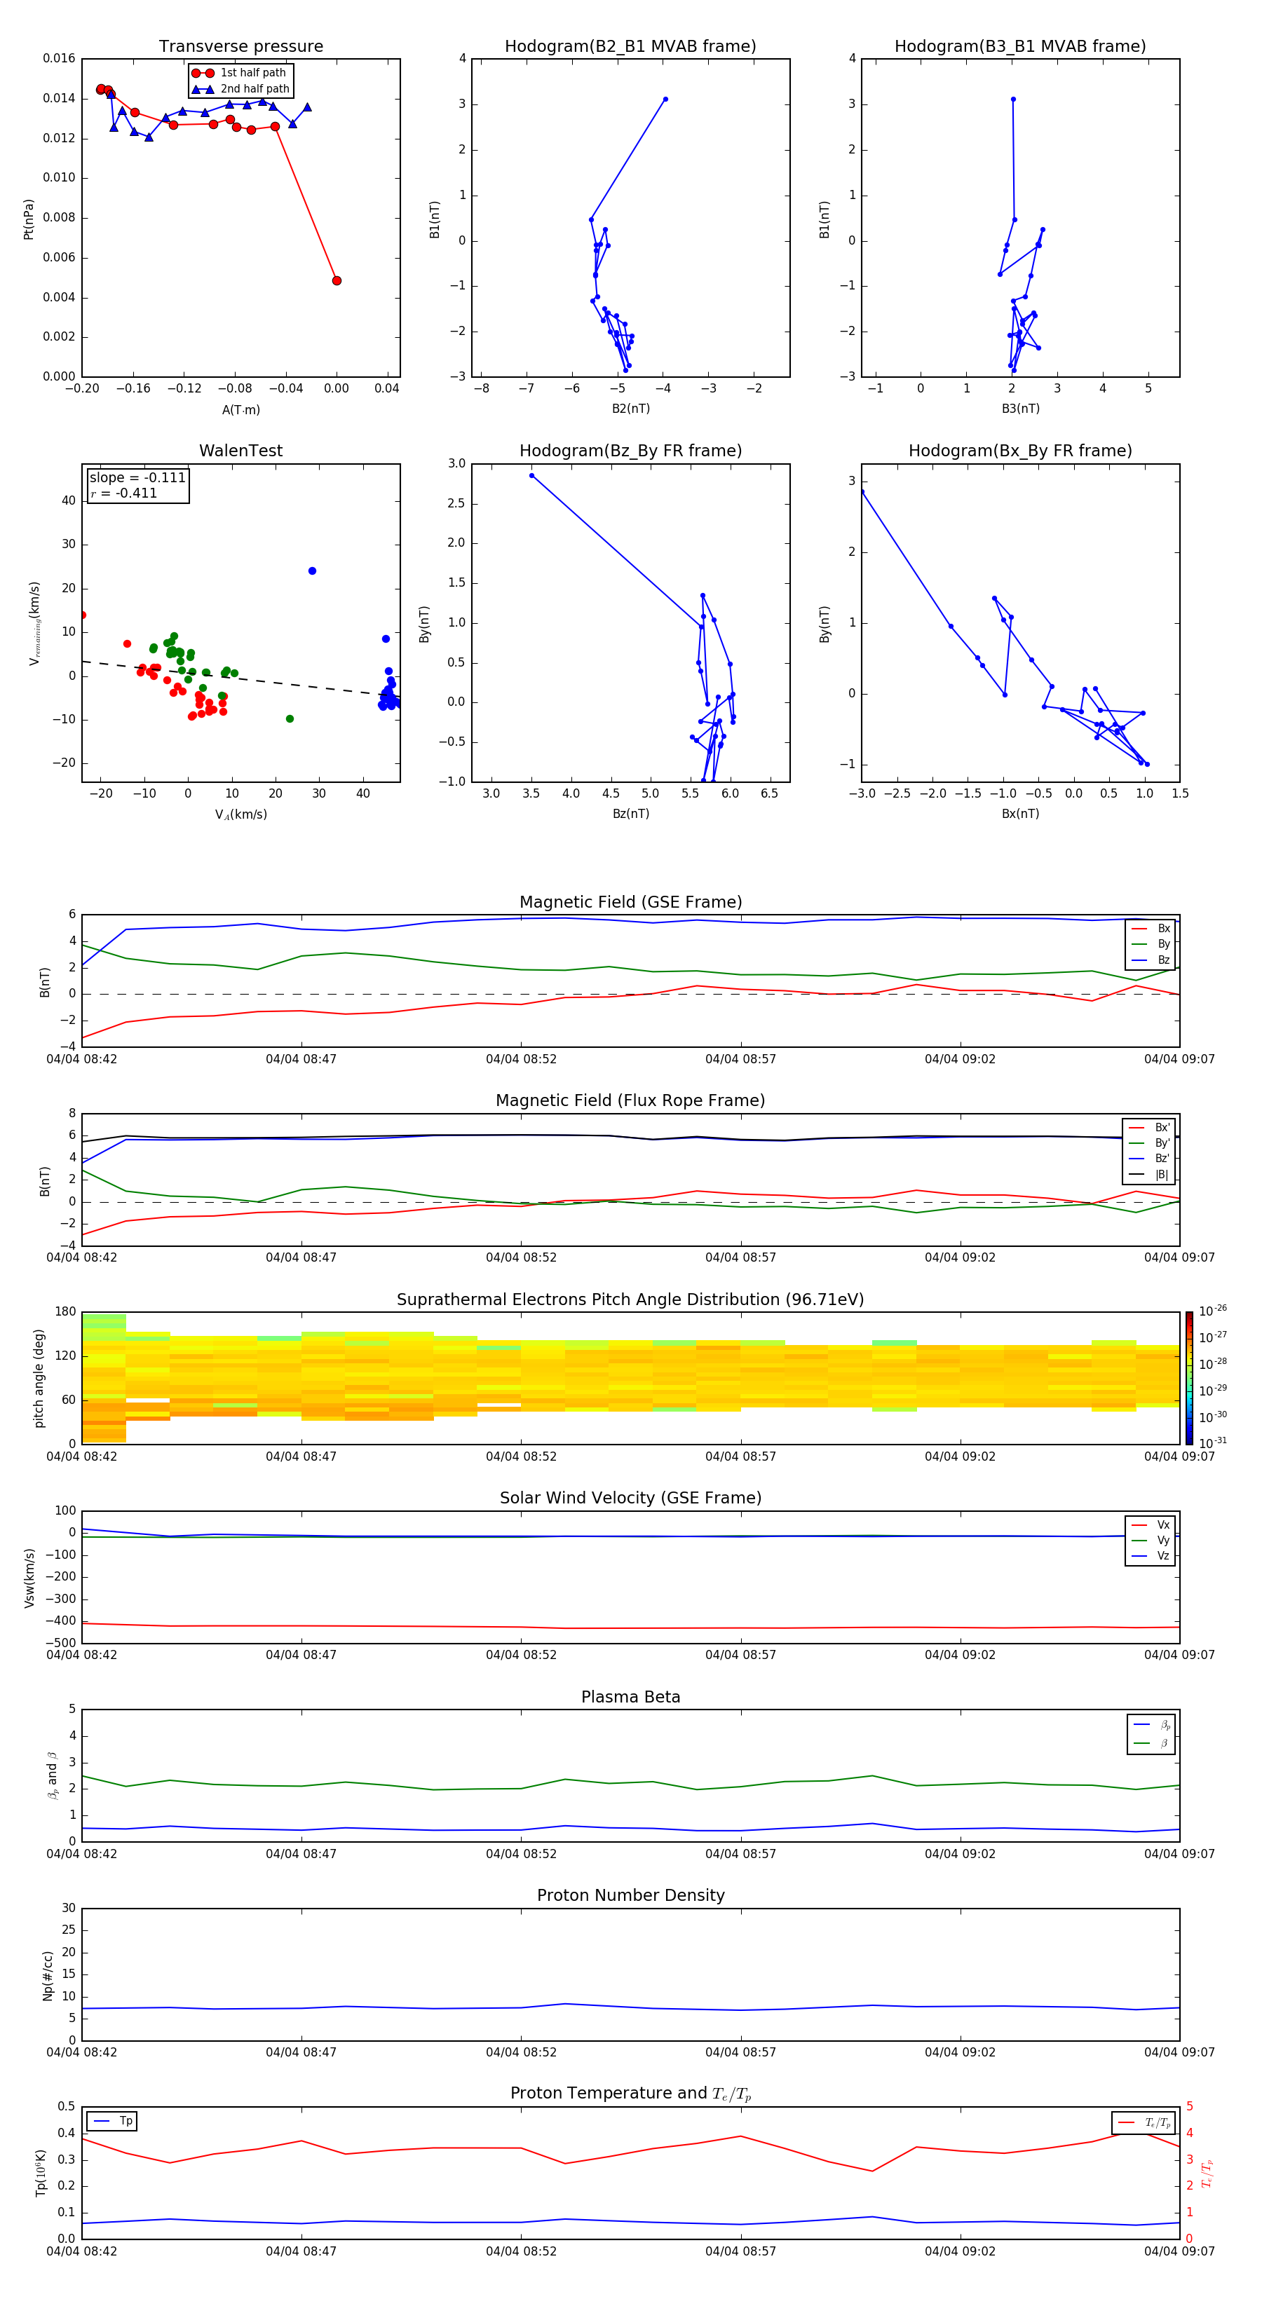1262x2313 pixels.
Task: Click 'Proton Number Density' plot title
Action: coord(630,1895)
